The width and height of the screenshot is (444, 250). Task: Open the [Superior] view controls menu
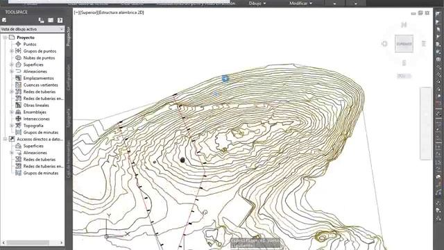tap(88, 12)
